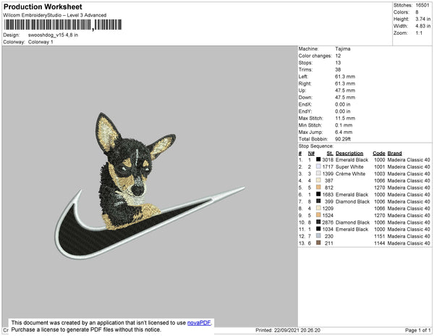Select the Total Bobbin value '90.29ft'
The height and width of the screenshot is (336, 434).
point(343,139)
